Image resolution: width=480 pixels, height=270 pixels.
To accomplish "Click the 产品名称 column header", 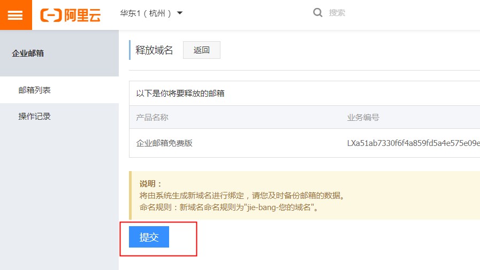I will tap(153, 117).
